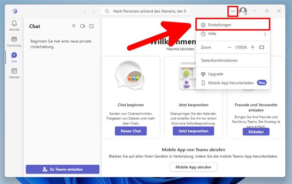The height and width of the screenshot is (184, 292).
Task: Click the search magnifier icon
Action: pos(107,11)
